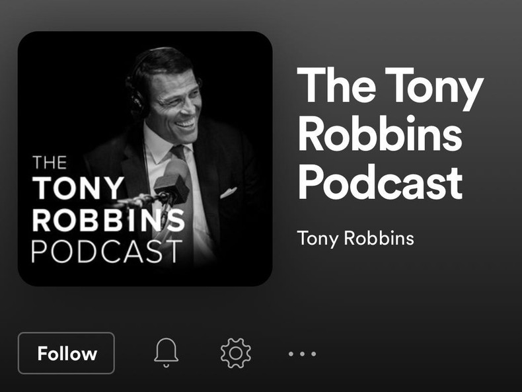This screenshot has height=392, width=522.
Task: Toggle the Follow button state
Action: tap(66, 353)
